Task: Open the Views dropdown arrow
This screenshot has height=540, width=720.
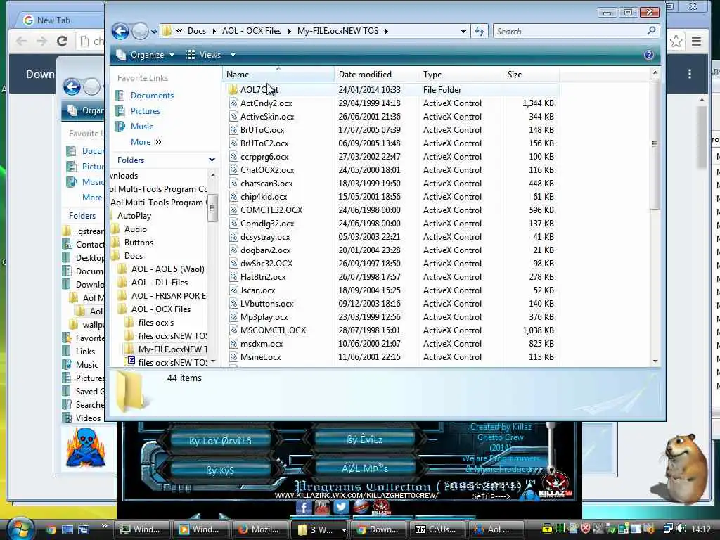Action: 233,55
